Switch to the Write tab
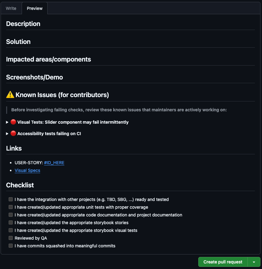The height and width of the screenshot is (269, 262). pos(11,8)
